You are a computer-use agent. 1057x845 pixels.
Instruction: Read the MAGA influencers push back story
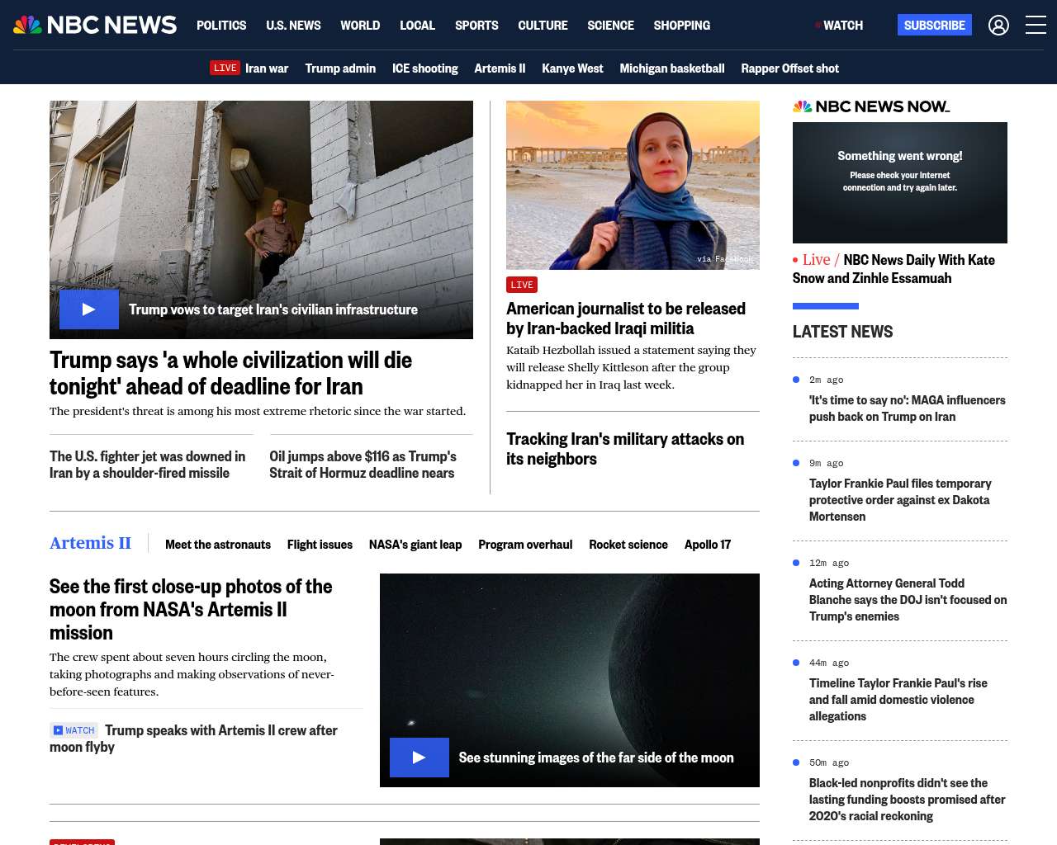(x=908, y=408)
